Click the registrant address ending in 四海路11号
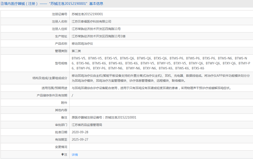This screenshot has height=159, width=253. point(96,29)
